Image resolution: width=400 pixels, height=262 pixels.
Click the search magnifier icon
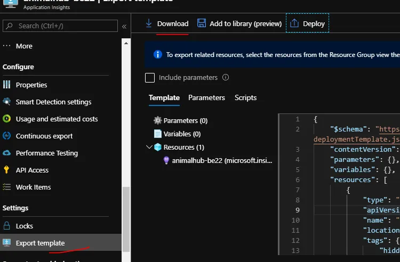(x=10, y=26)
